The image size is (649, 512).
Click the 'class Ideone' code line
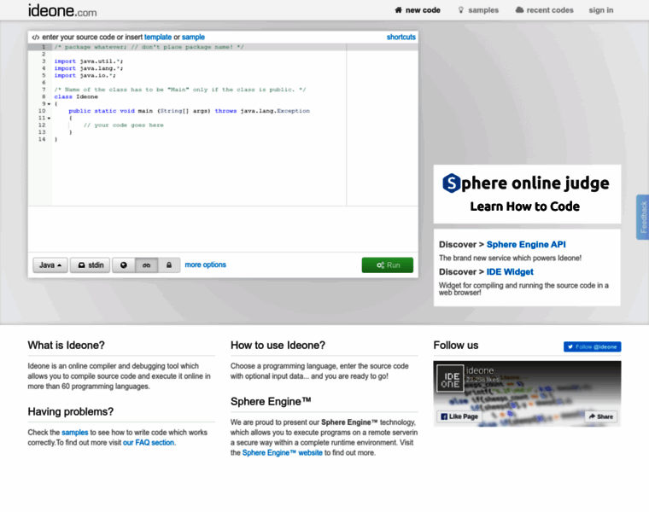[x=76, y=96]
